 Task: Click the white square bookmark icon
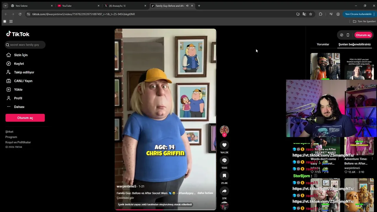[x=5, y=21]
